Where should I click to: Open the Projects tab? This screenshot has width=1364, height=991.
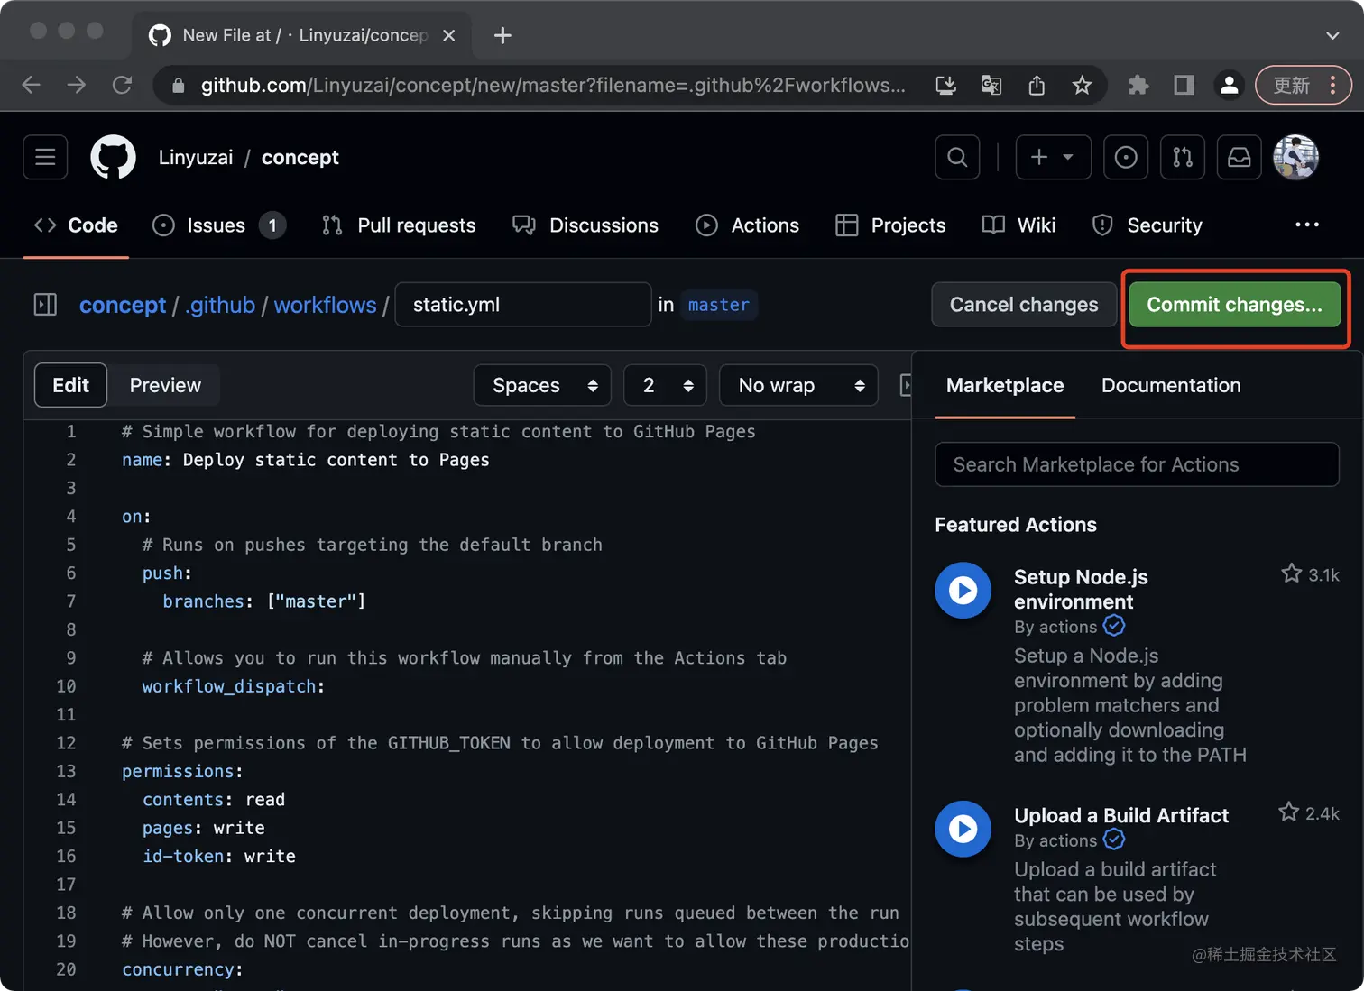(x=890, y=225)
